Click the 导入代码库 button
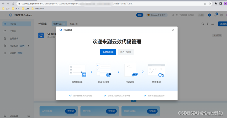This screenshot has width=227, height=118. [x=126, y=52]
